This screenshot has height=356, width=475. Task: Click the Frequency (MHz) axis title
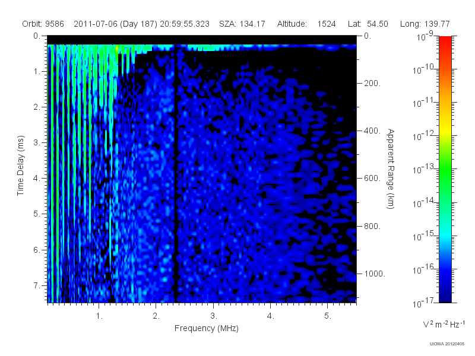pyautogui.click(x=206, y=329)
